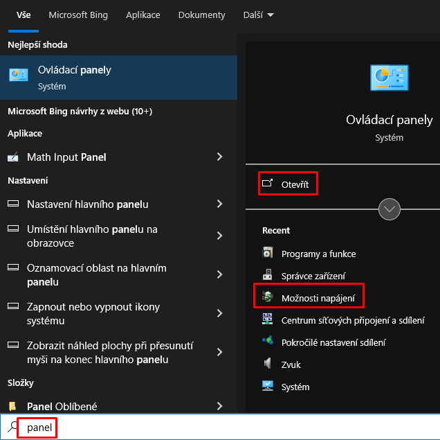Switch to the Vše tab
Viewport: 440px width, 440px height.
coord(24,15)
